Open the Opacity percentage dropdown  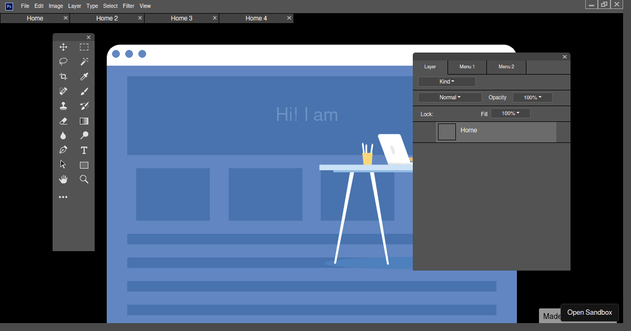(x=532, y=97)
